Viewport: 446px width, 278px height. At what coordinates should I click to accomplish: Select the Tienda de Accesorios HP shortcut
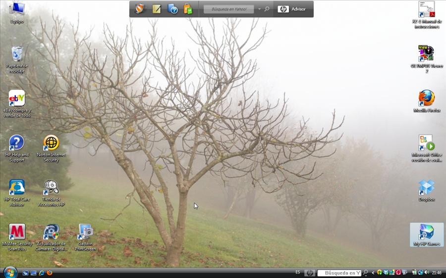pyautogui.click(x=51, y=193)
